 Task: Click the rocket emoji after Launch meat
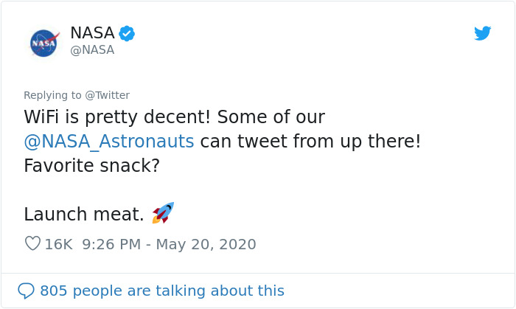[163, 213]
